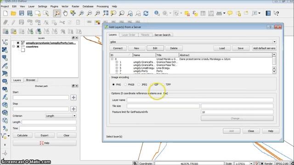Toggle the Render checkbox in status bar
This screenshot has height=165, width=294.
pyautogui.click(x=262, y=164)
